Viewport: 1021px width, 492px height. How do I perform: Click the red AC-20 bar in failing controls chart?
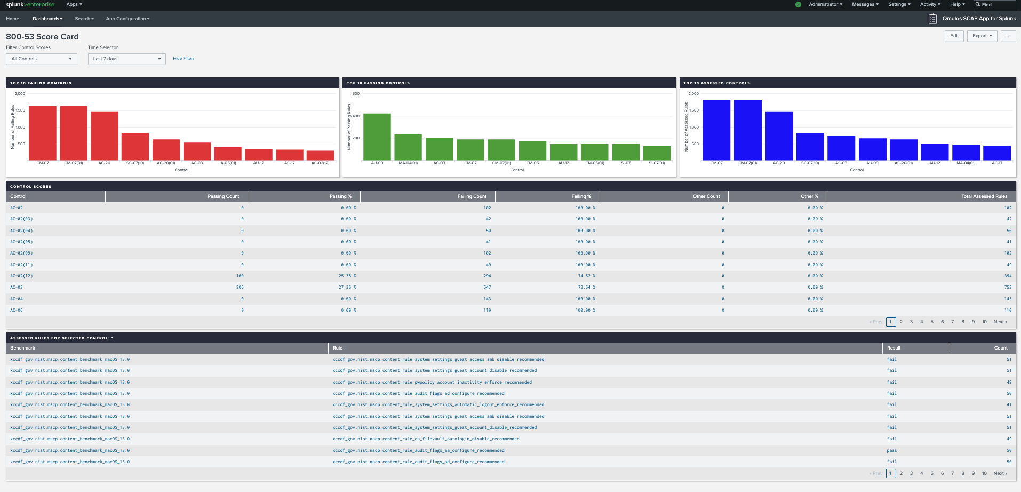tap(105, 136)
